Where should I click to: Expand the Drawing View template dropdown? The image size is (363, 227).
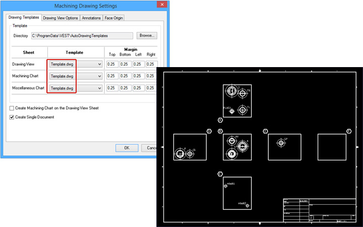click(76, 64)
